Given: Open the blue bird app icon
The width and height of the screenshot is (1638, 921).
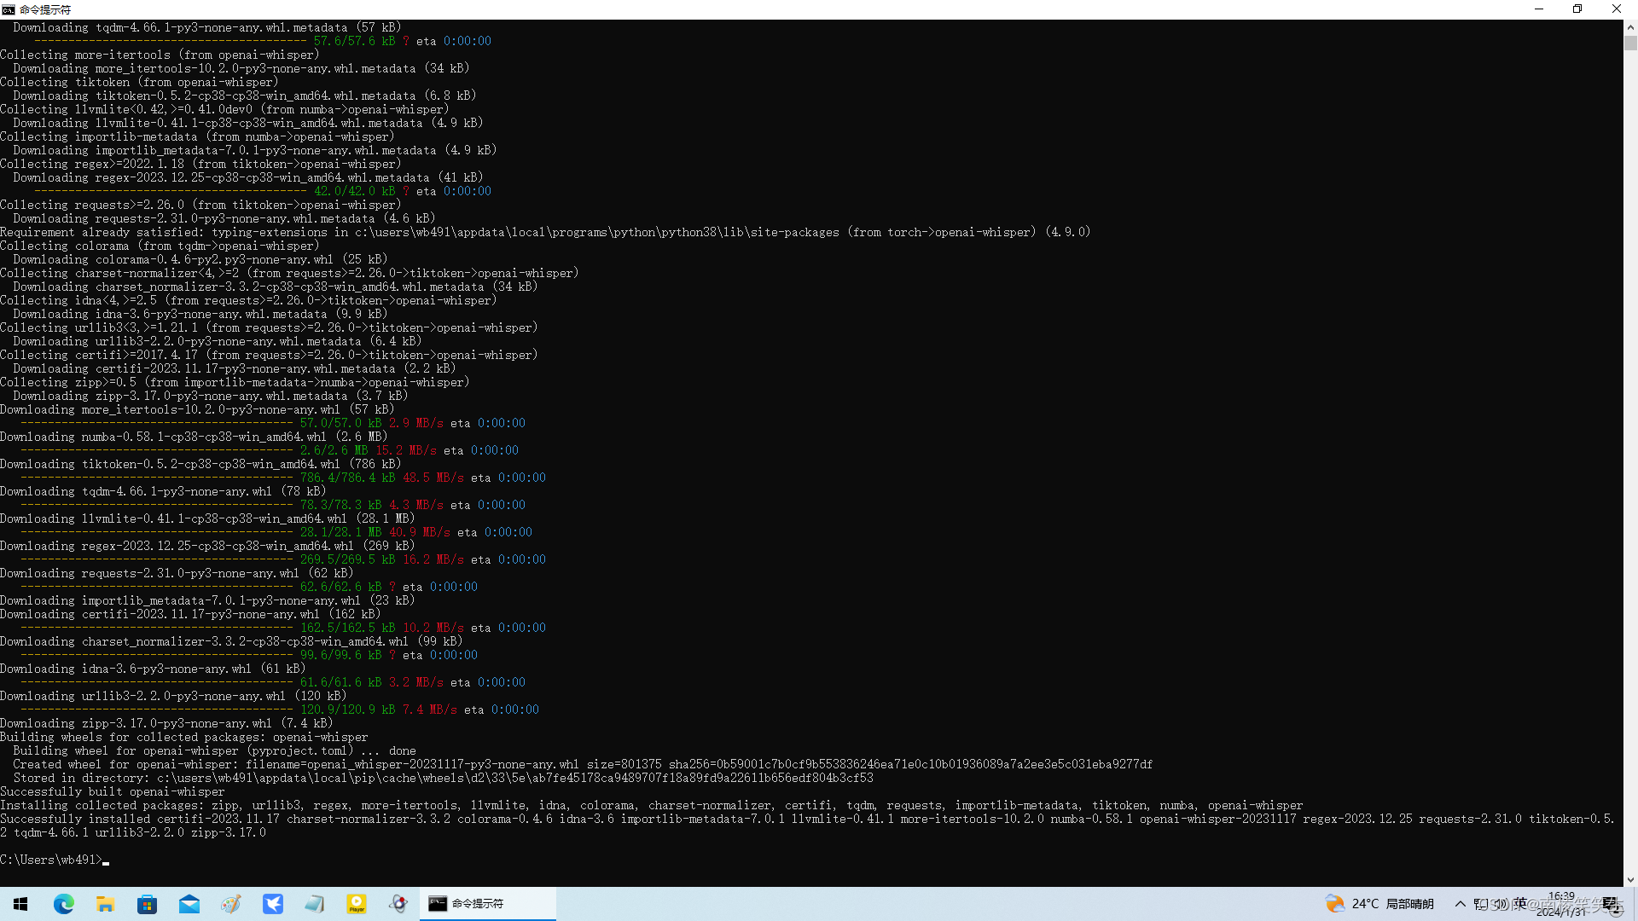Looking at the screenshot, I should (272, 904).
